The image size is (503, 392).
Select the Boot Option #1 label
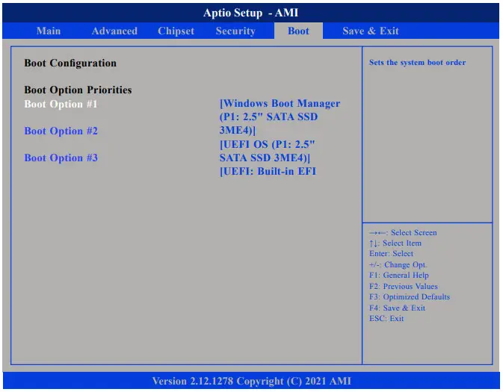click(x=61, y=105)
